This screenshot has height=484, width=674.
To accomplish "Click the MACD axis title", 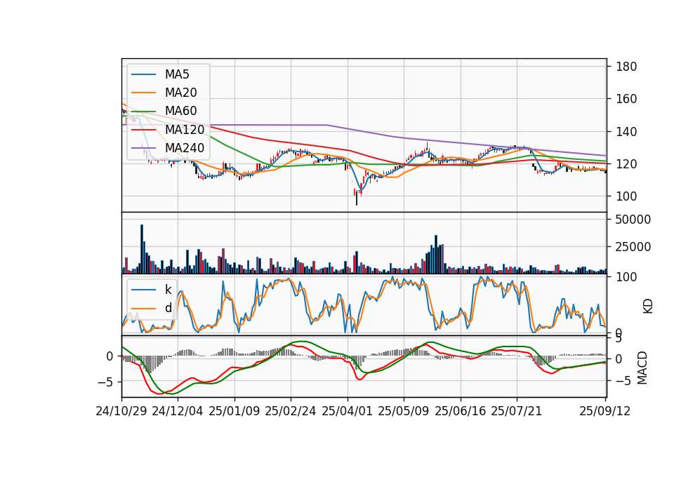I will (x=642, y=368).
